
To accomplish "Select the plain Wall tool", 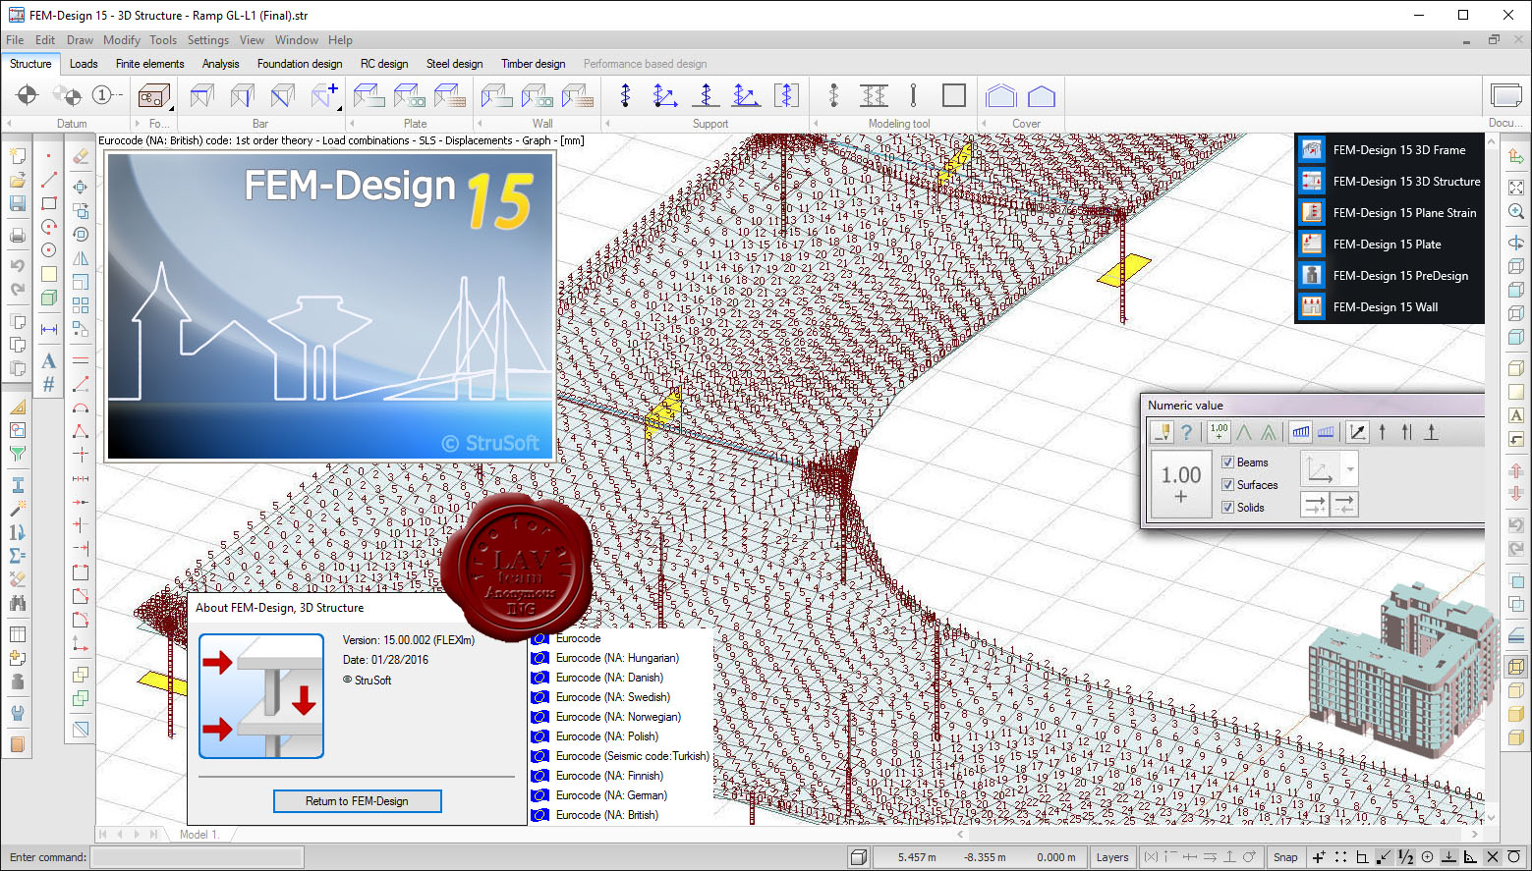I will click(496, 95).
